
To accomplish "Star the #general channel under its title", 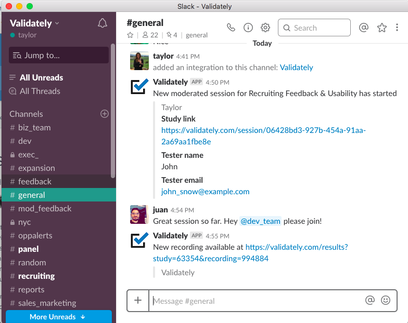I will pyautogui.click(x=130, y=35).
